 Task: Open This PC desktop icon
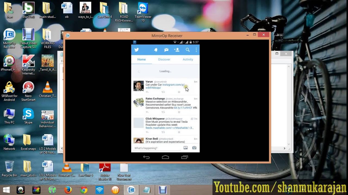[x=9, y=116]
